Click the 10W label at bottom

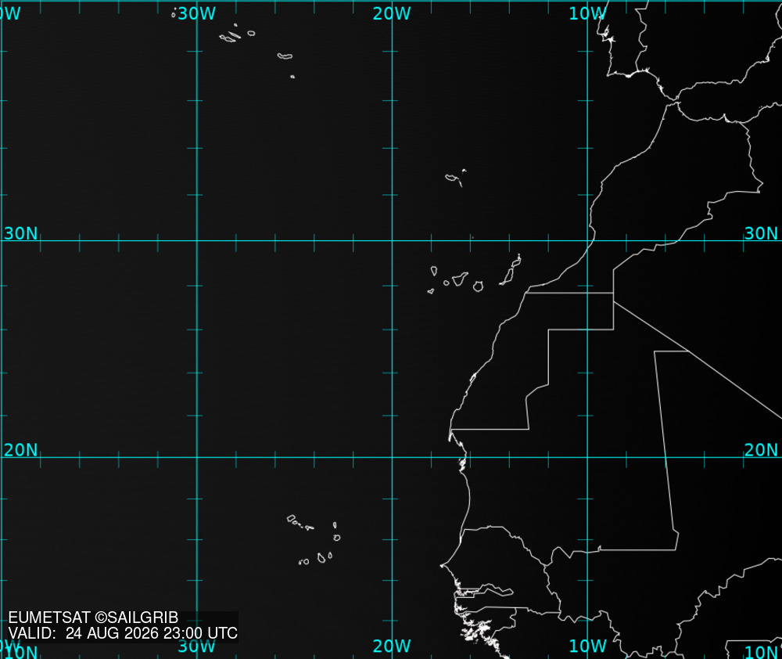point(587,646)
